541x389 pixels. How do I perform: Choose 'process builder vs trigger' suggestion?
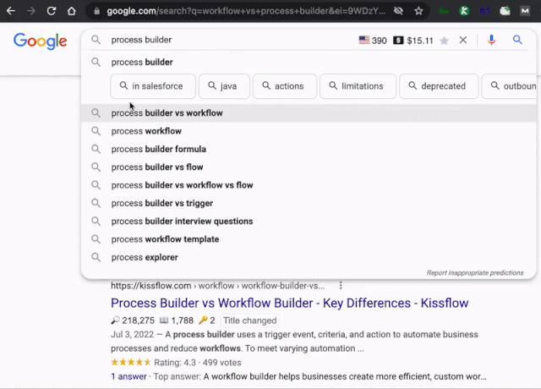click(x=309, y=203)
